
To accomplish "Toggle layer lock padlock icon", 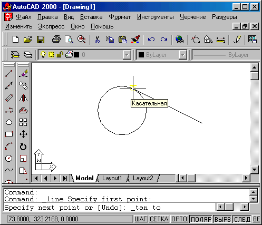I will tap(60, 55).
